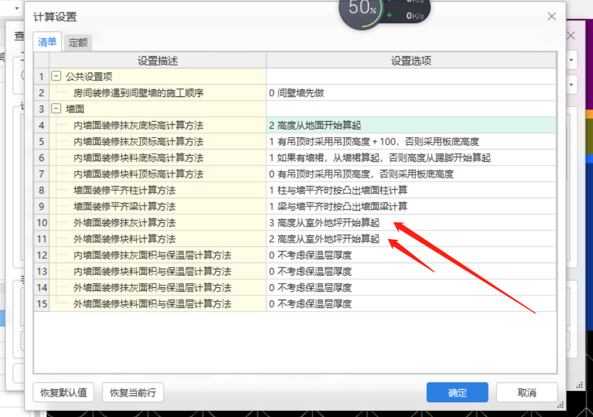Select option 1 如果有墙裙，从墙裙算起
The height and width of the screenshot is (417, 593).
pyautogui.click(x=411, y=158)
